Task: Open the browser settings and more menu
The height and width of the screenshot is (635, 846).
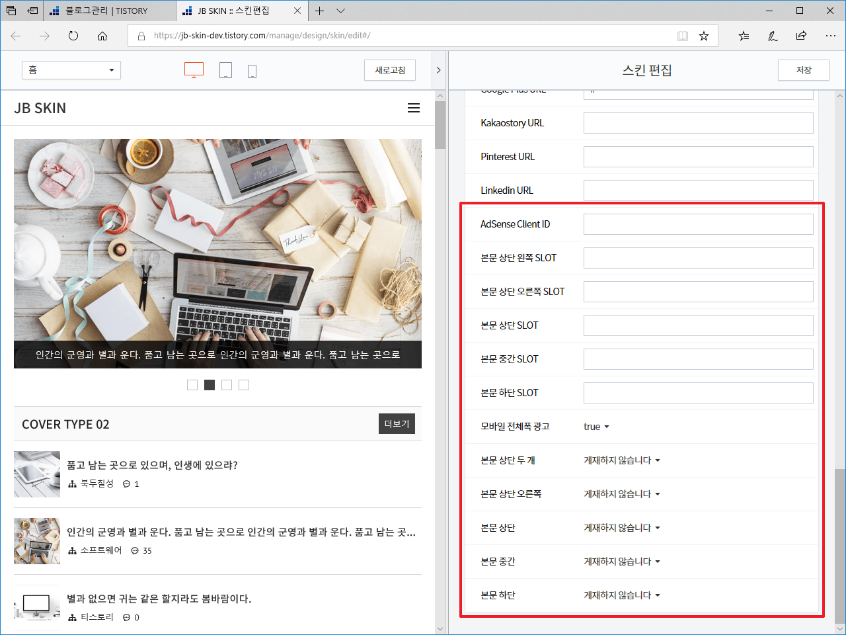Action: point(830,36)
